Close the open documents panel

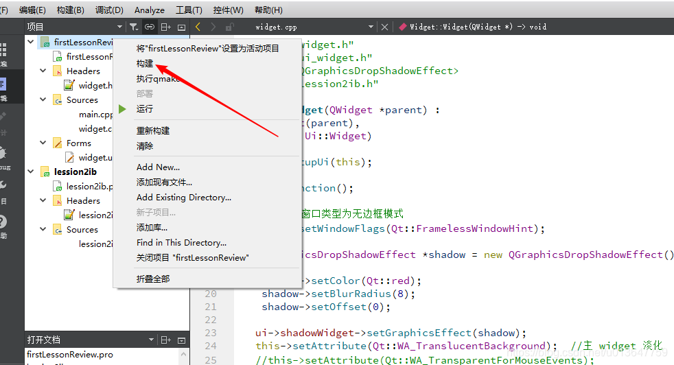point(181,340)
